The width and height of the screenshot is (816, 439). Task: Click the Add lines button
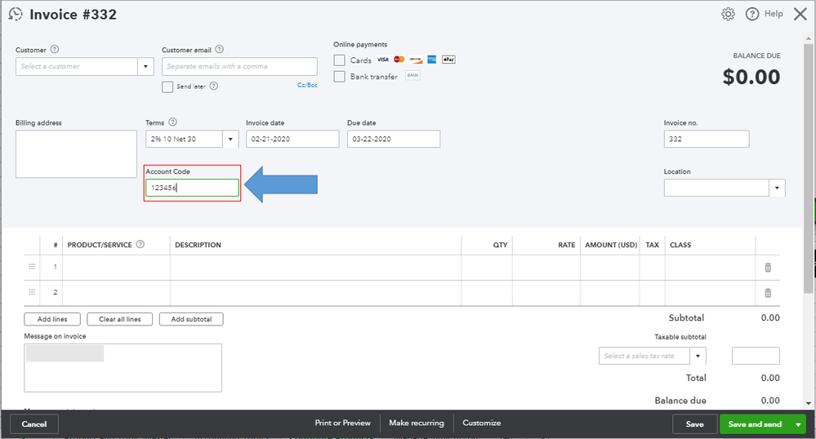[52, 319]
